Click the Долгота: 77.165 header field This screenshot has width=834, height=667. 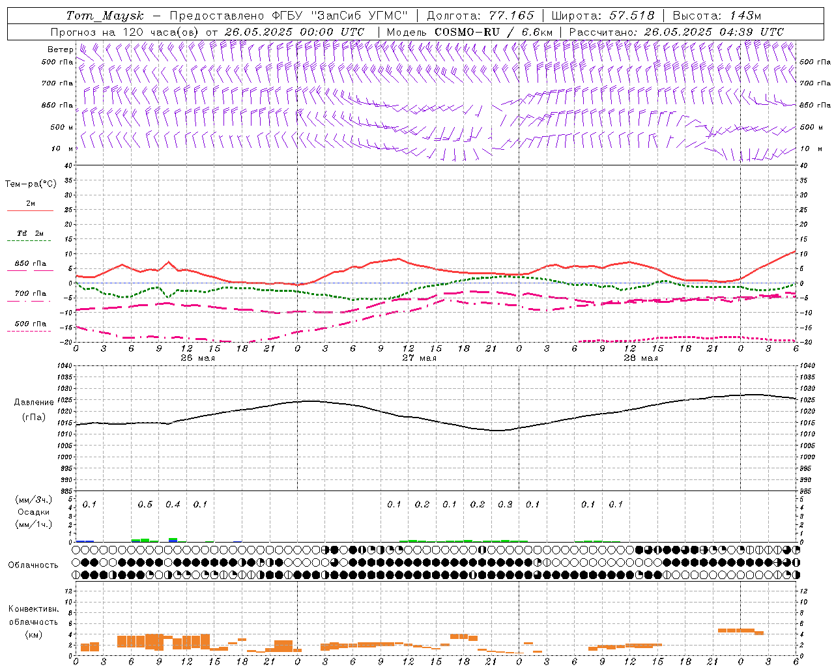pos(480,16)
